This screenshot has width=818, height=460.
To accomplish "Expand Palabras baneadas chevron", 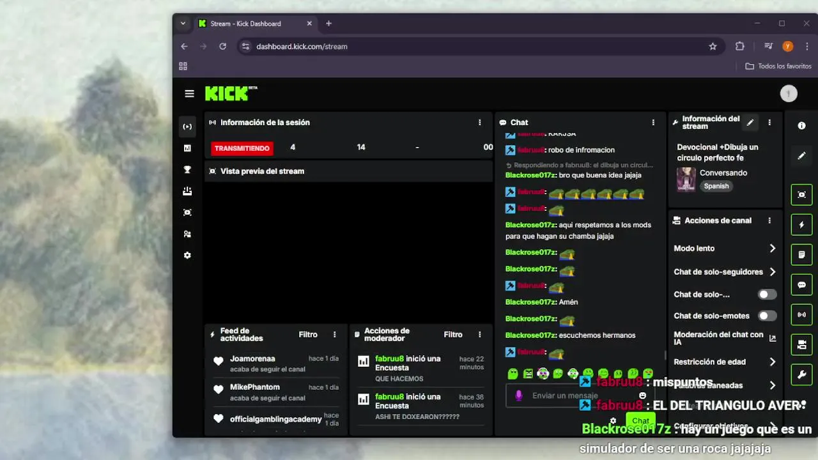I will point(772,385).
